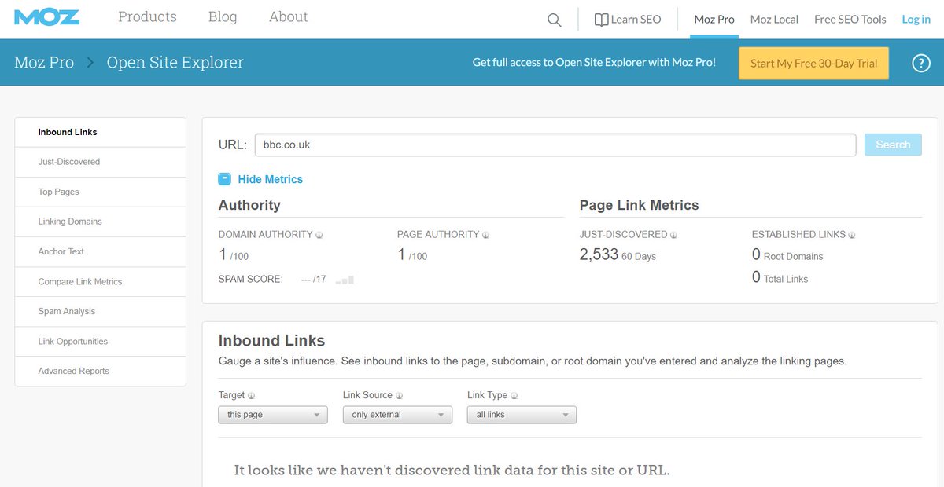Image resolution: width=944 pixels, height=487 pixels.
Task: Click the spam score bar indicator
Action: tap(345, 280)
